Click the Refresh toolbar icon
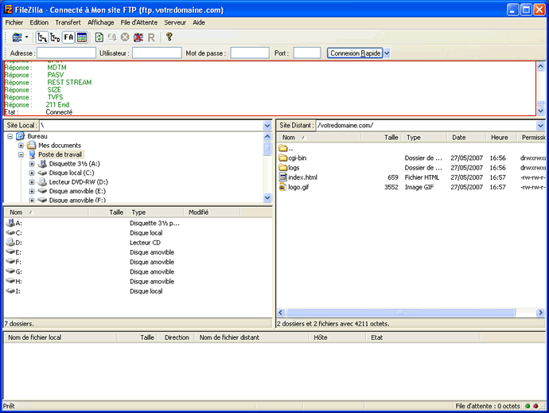 coord(99,37)
